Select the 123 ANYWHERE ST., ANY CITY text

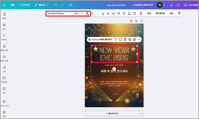(114, 84)
